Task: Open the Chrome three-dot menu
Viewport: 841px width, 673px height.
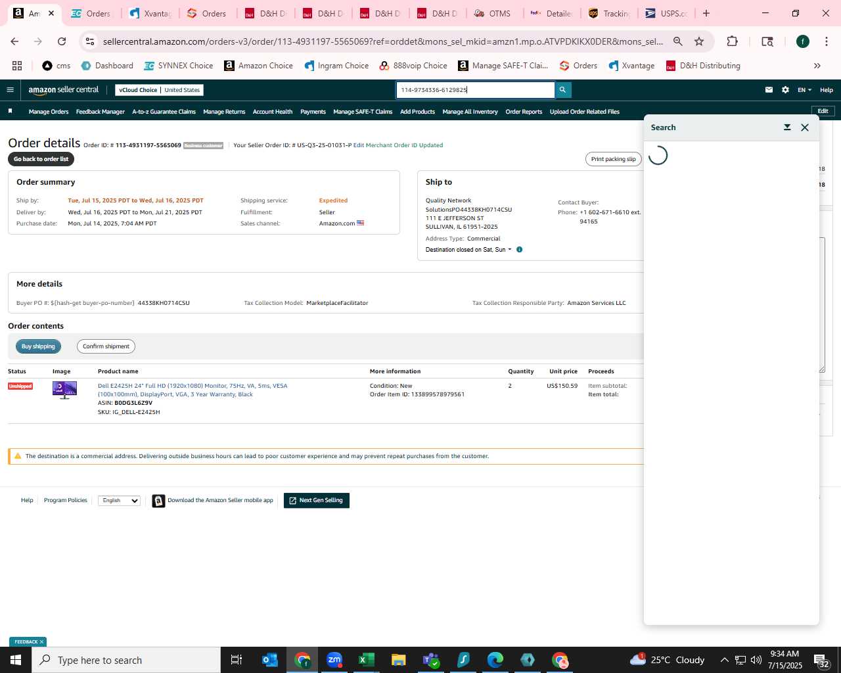Action: pos(826,41)
